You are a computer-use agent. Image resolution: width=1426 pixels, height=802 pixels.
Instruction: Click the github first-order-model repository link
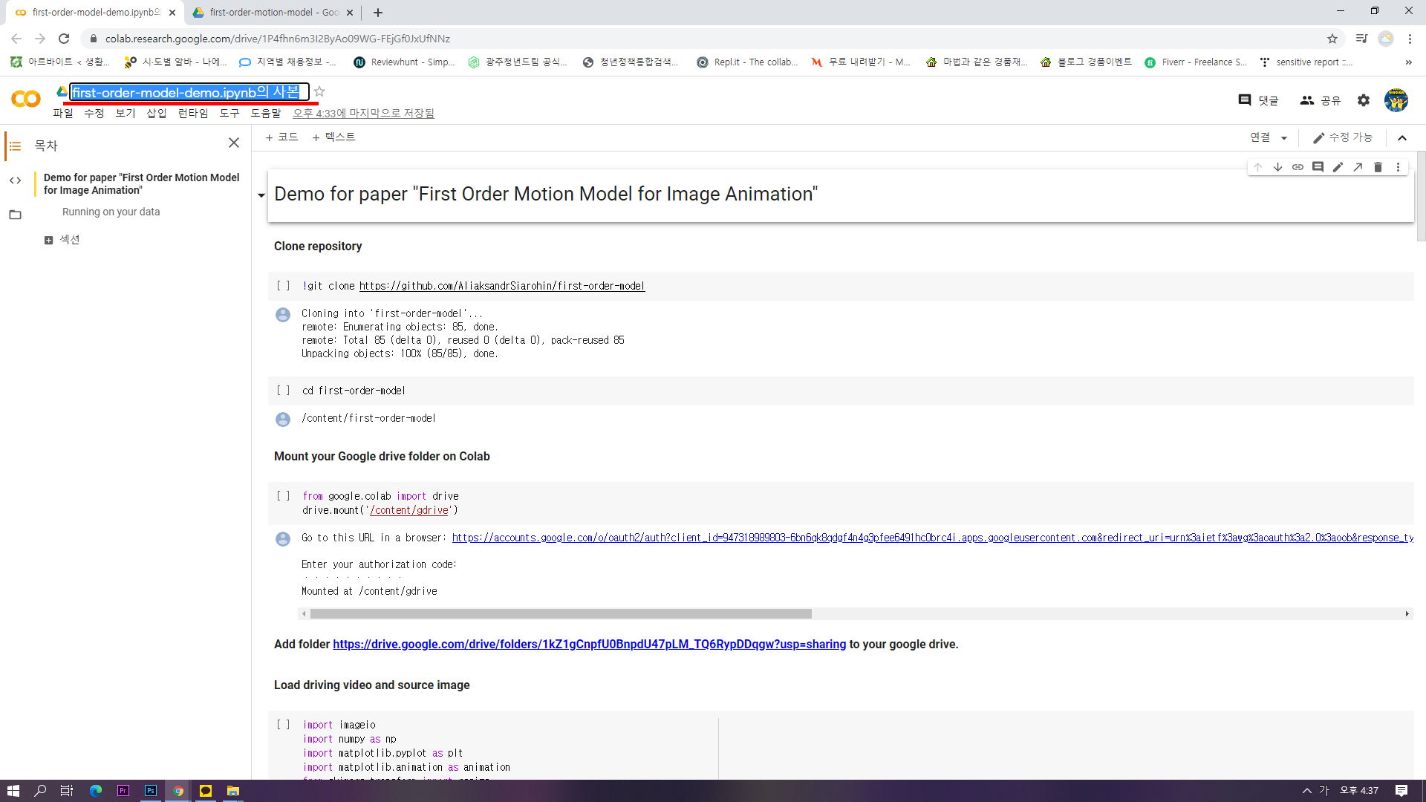501,286
